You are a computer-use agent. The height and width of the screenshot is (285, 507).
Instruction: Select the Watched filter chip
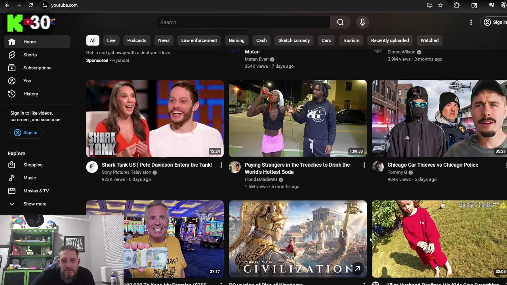pyautogui.click(x=429, y=40)
